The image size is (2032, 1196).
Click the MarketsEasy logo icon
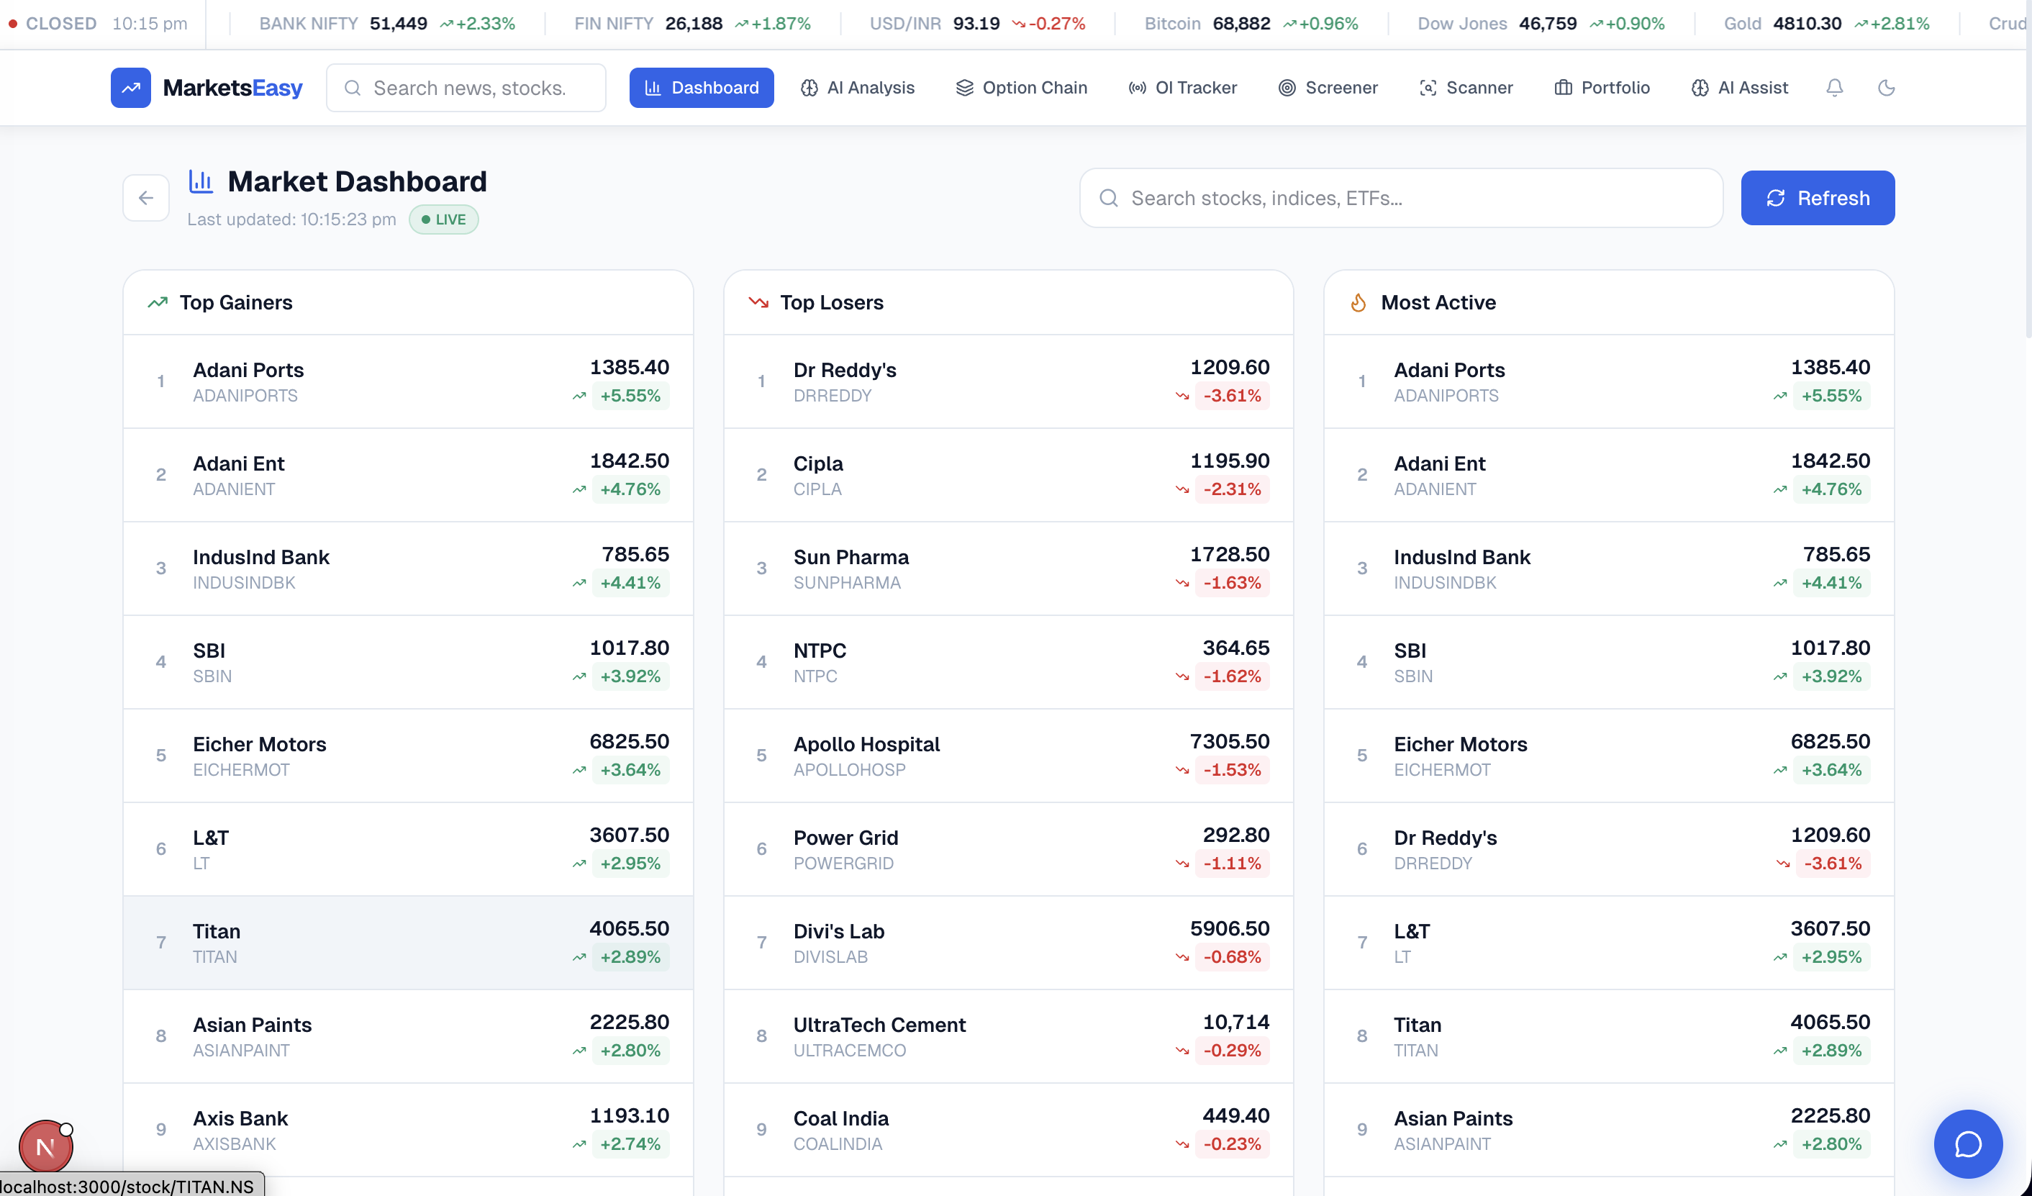(131, 87)
